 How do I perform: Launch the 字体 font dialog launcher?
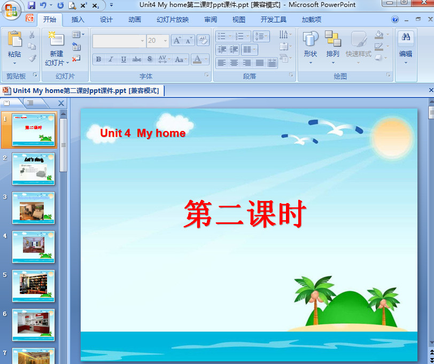[206, 75]
